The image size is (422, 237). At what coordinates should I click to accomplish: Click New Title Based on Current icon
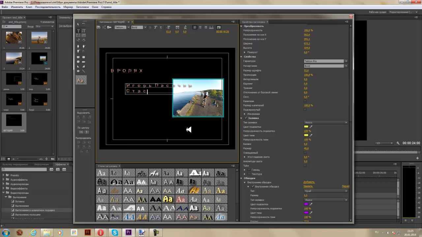pos(98,27)
